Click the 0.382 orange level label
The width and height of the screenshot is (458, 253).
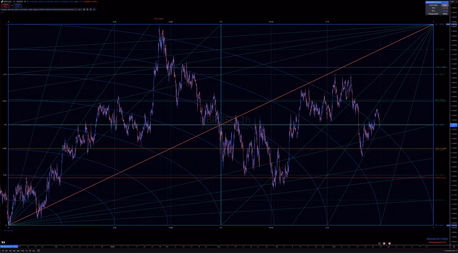pyautogui.click(x=441, y=148)
